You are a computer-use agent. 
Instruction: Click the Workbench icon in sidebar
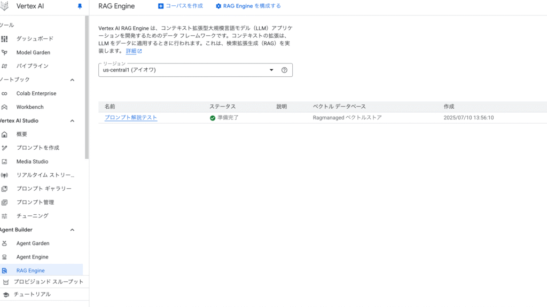tap(4, 107)
